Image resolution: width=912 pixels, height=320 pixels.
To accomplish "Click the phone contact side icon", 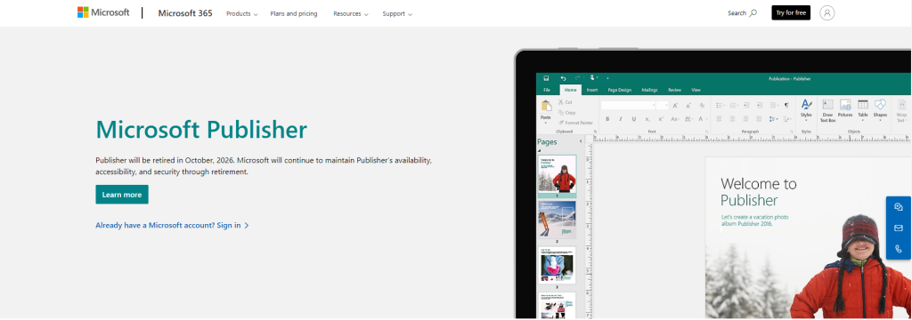I will pos(899,250).
